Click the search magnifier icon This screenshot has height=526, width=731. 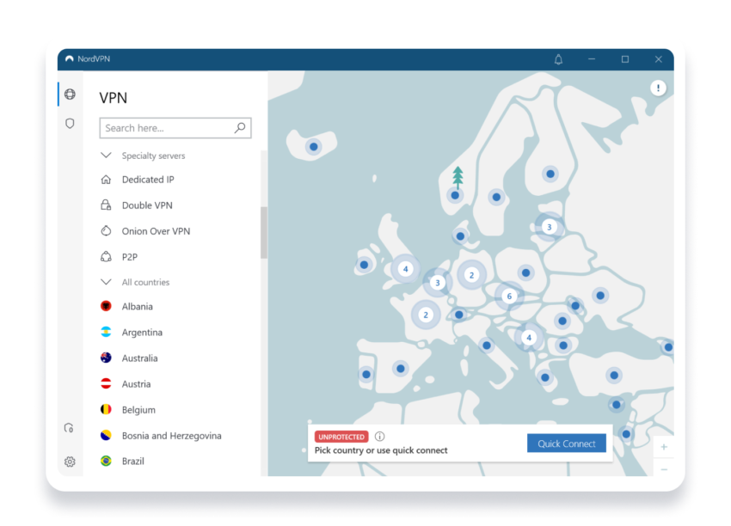[240, 128]
